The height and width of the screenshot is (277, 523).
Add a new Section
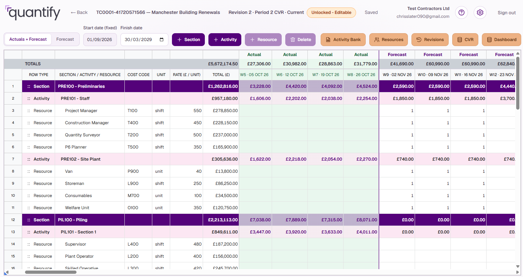pyautogui.click(x=188, y=40)
